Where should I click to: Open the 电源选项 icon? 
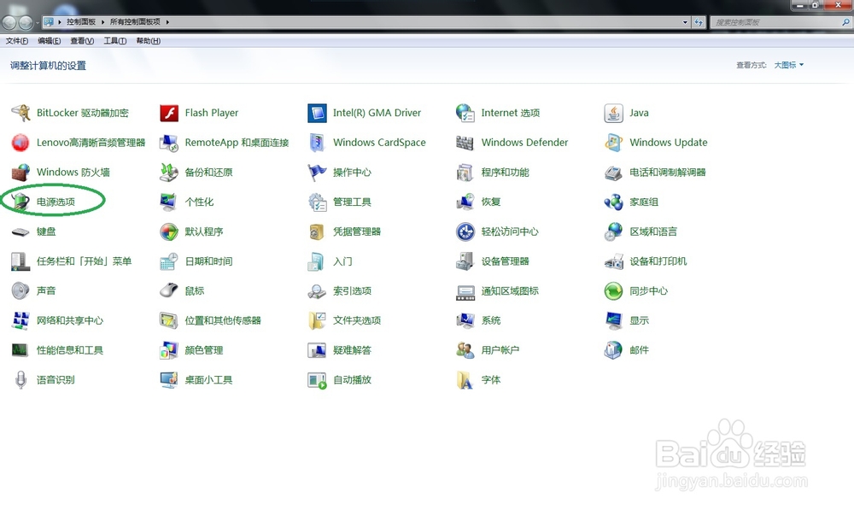(x=20, y=202)
